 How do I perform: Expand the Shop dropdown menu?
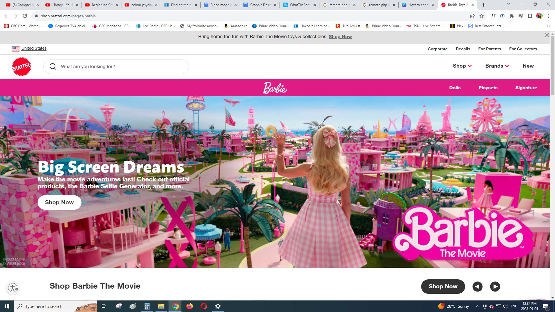(x=462, y=66)
